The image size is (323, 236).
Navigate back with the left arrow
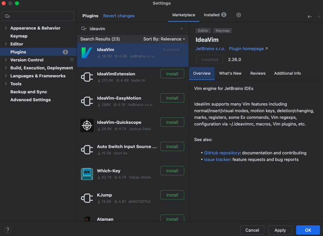coord(310,17)
